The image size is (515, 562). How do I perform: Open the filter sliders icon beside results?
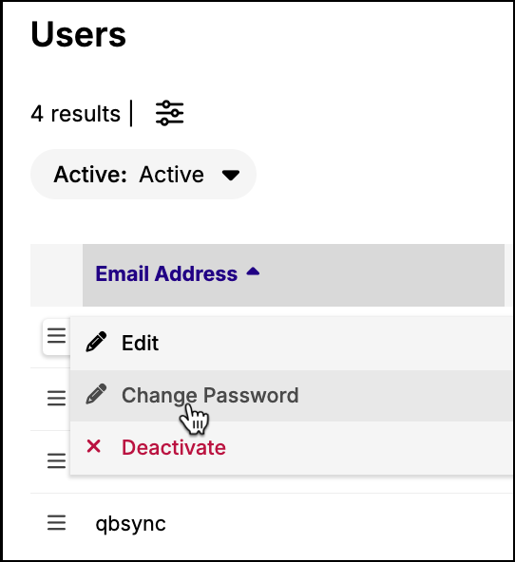click(x=170, y=113)
